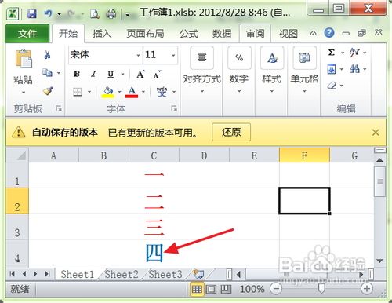Apply yellow fill color bucket
Viewport: 392px width, 303px height.
tap(108, 92)
